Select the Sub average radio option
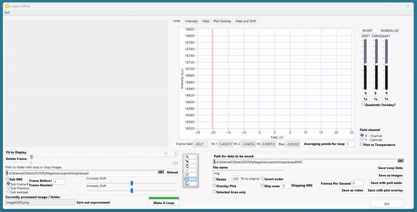The image size is (417, 212). (x=8, y=191)
